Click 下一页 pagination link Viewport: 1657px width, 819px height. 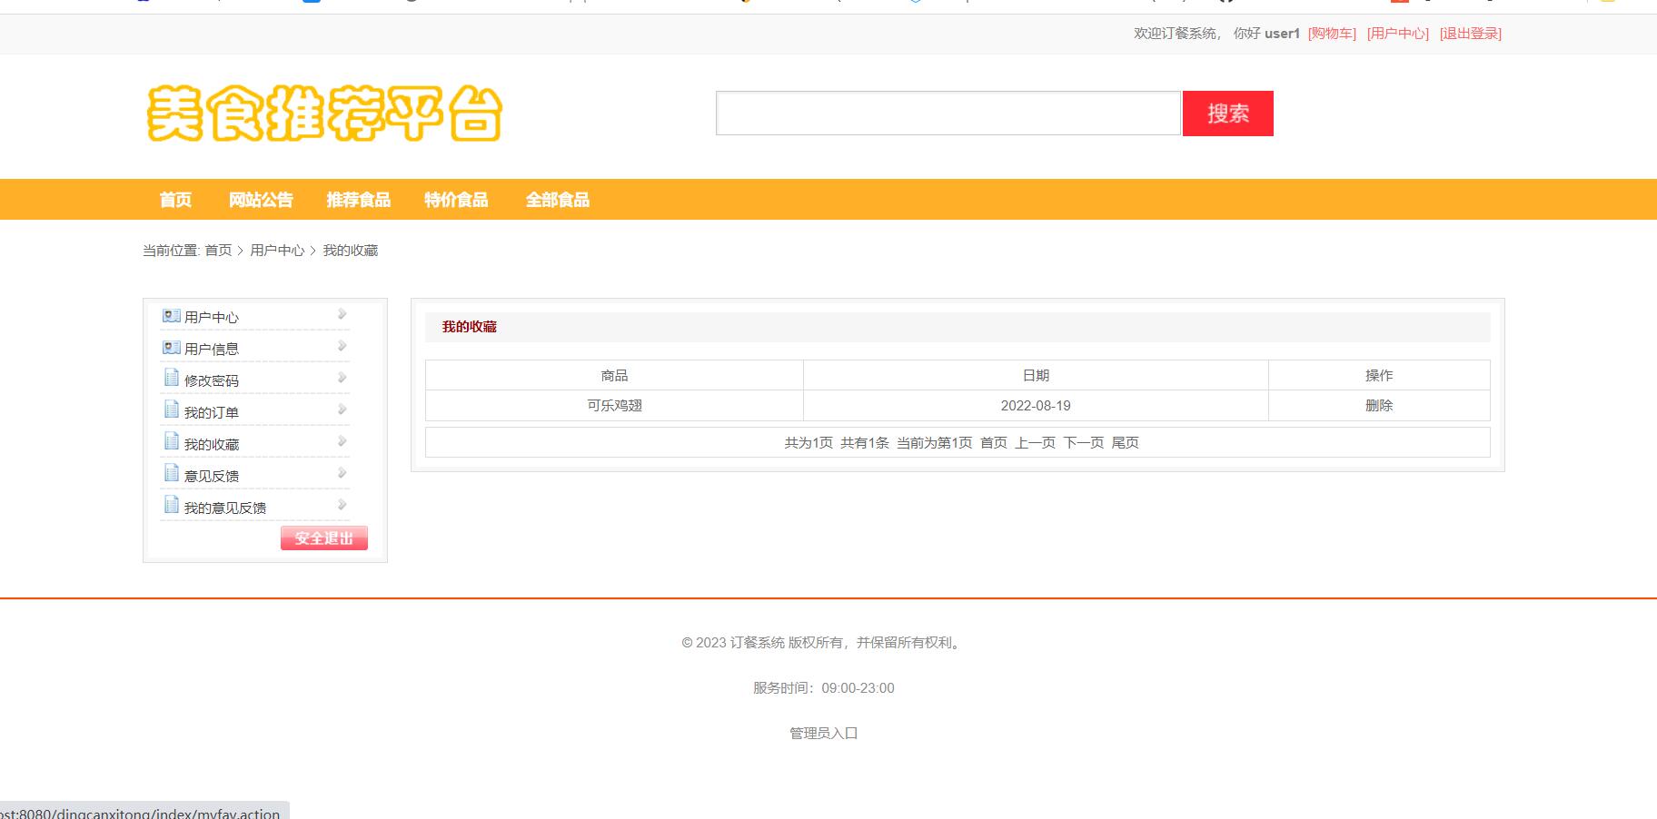click(x=1084, y=443)
